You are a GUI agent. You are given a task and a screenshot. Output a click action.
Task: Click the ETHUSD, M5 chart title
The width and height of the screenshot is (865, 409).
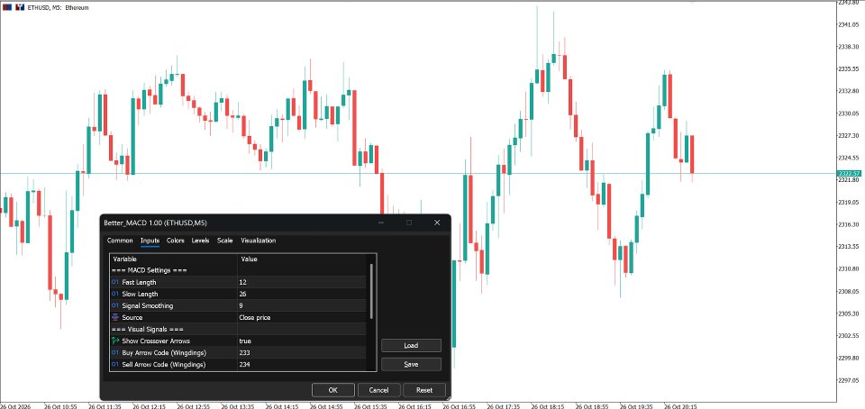(x=58, y=8)
